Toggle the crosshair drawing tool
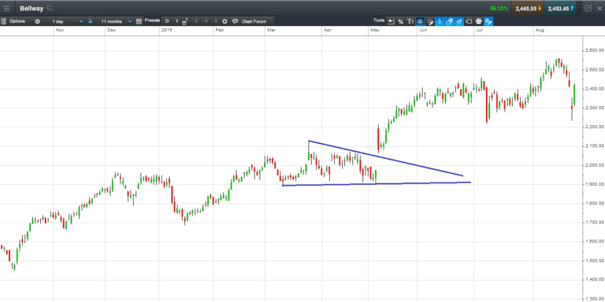 (x=430, y=21)
